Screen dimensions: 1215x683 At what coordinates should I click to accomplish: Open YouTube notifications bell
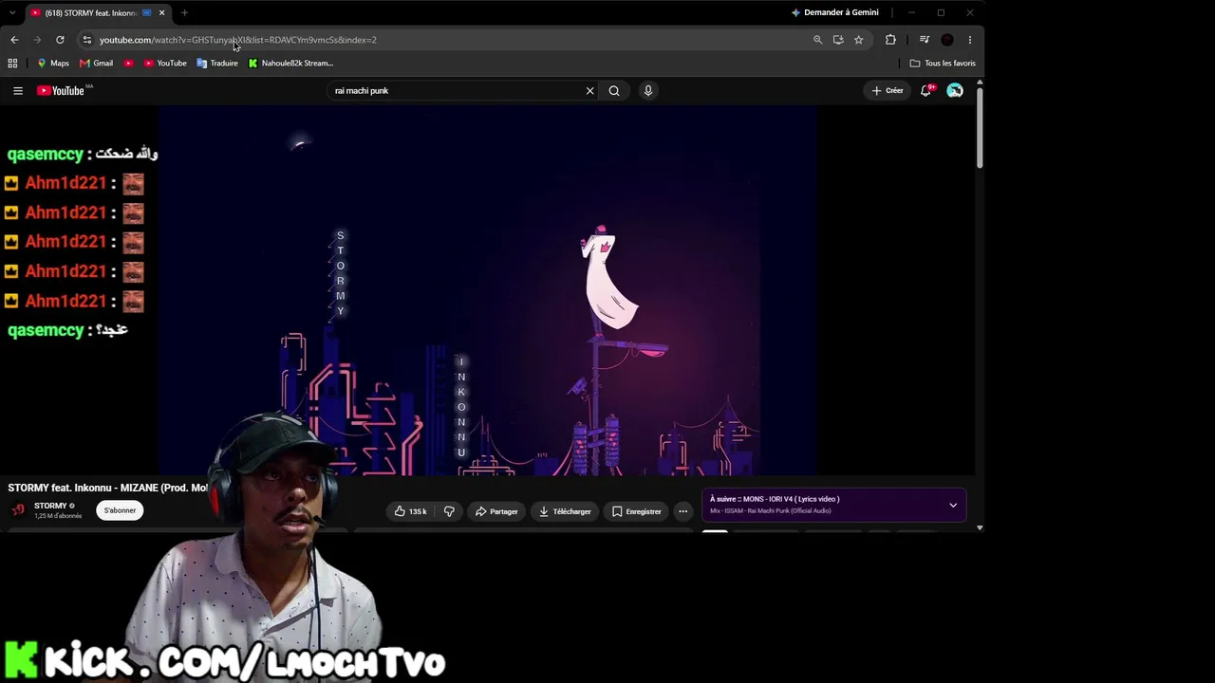[x=926, y=91]
